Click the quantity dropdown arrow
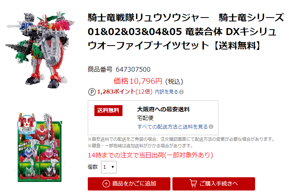 click(113, 167)
